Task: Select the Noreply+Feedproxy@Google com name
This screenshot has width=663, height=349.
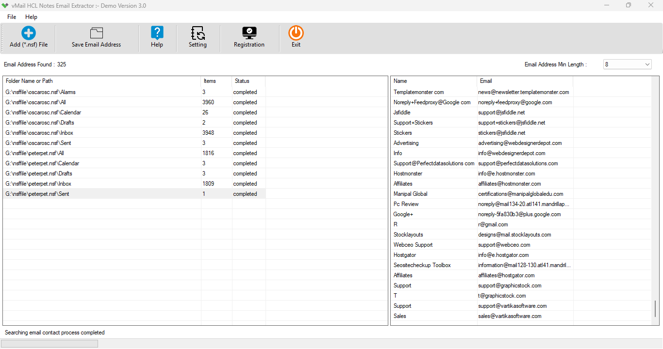Action: pos(432,102)
